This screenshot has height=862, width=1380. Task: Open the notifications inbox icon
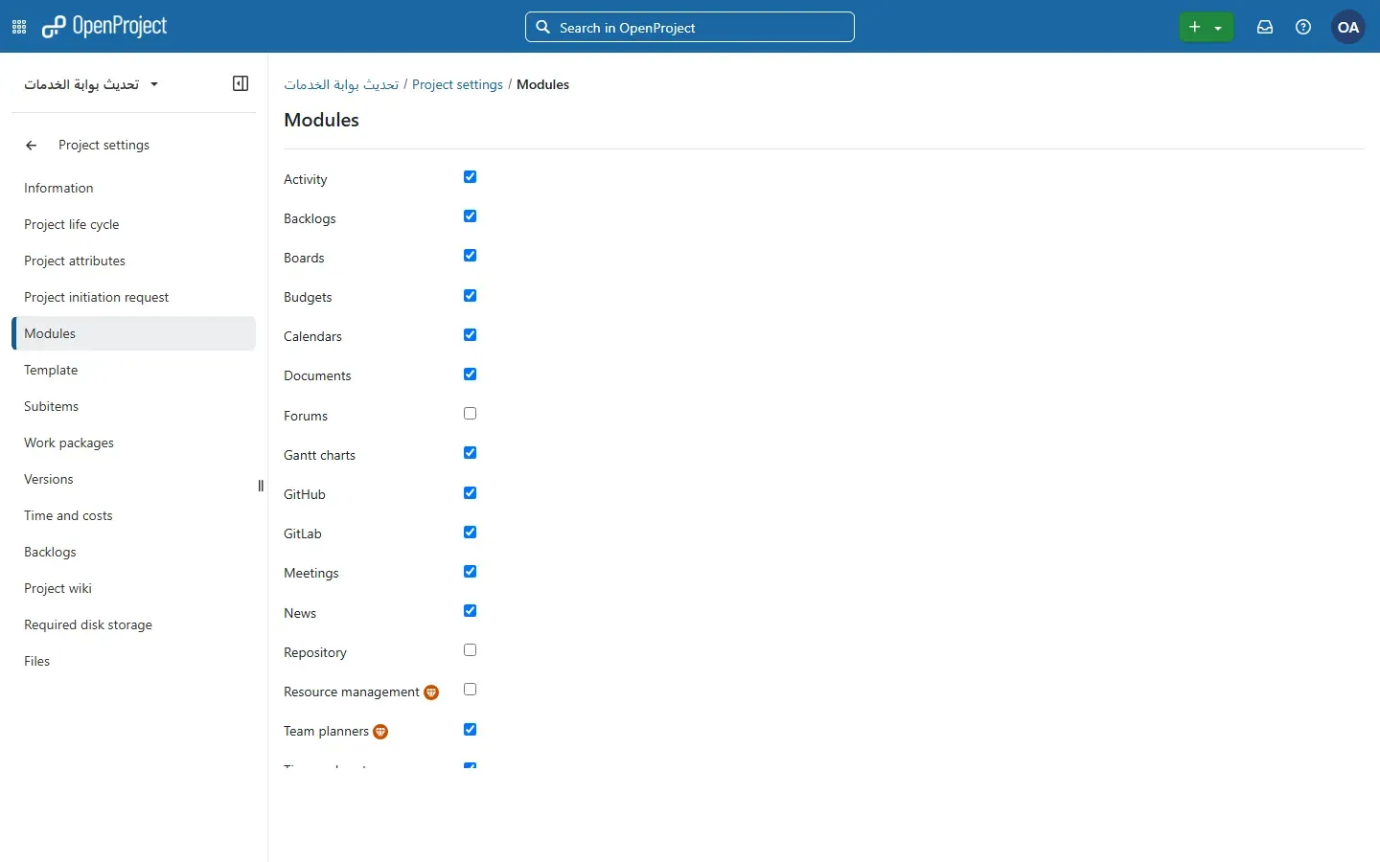[1265, 27]
